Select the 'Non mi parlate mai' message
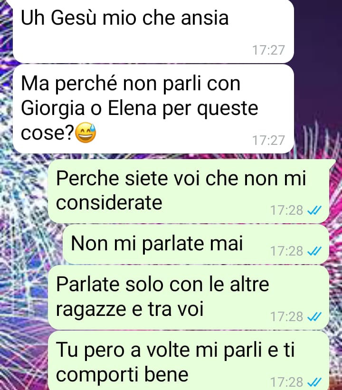This screenshot has height=390, width=342. pos(196,244)
